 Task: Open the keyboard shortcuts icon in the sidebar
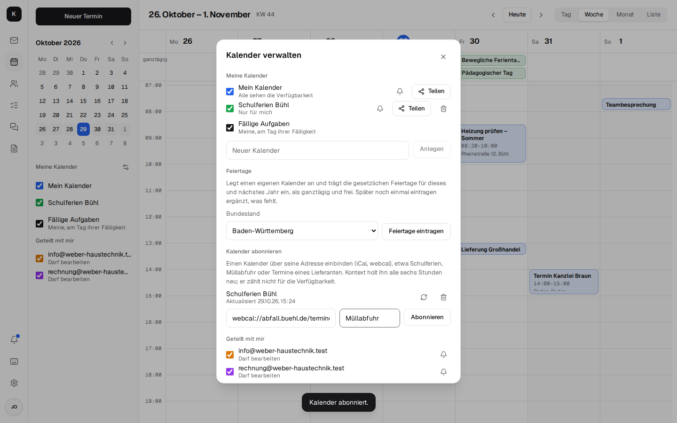pos(14,361)
